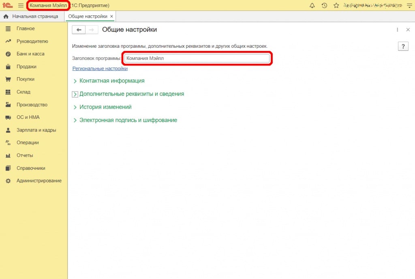Click the home icon on Начальная страница

(x=6, y=17)
